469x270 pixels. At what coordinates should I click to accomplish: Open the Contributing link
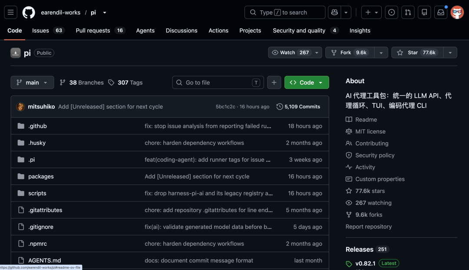[x=372, y=143]
